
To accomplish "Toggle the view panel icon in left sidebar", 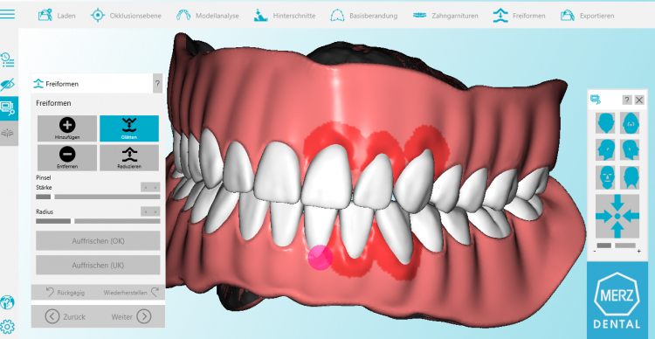I will [9, 108].
